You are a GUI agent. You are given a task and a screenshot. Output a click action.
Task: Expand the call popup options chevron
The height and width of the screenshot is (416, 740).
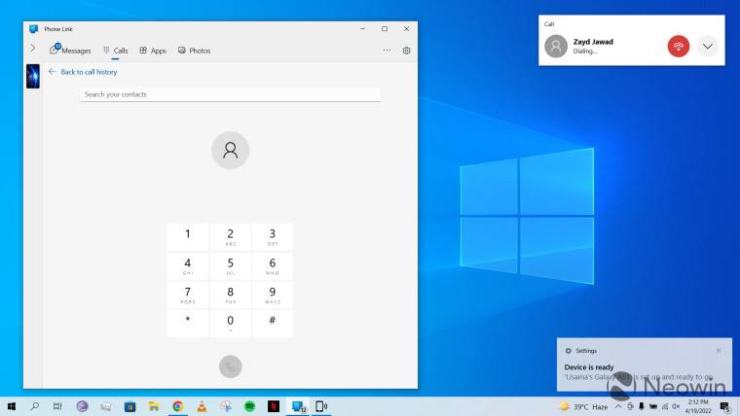[708, 46]
